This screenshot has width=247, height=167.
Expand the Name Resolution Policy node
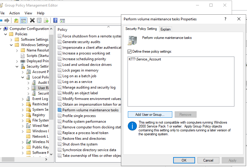(x=17, y=51)
